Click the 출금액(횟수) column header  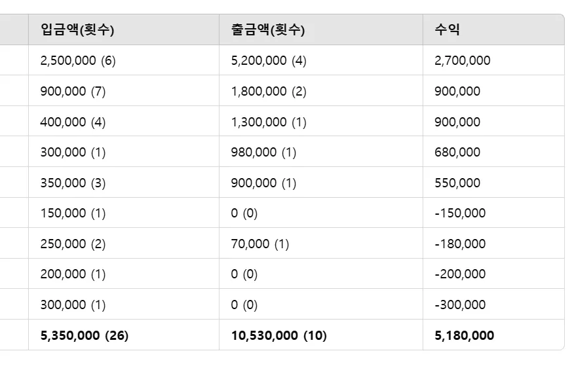[321, 29]
